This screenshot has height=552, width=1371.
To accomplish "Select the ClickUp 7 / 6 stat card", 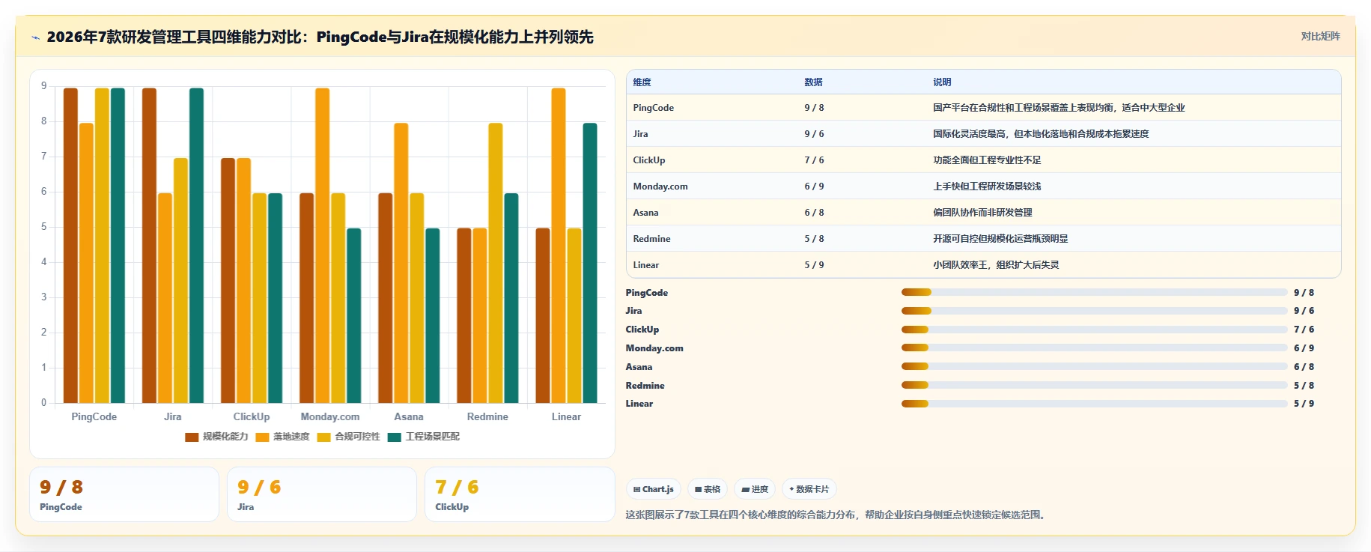I will (520, 494).
